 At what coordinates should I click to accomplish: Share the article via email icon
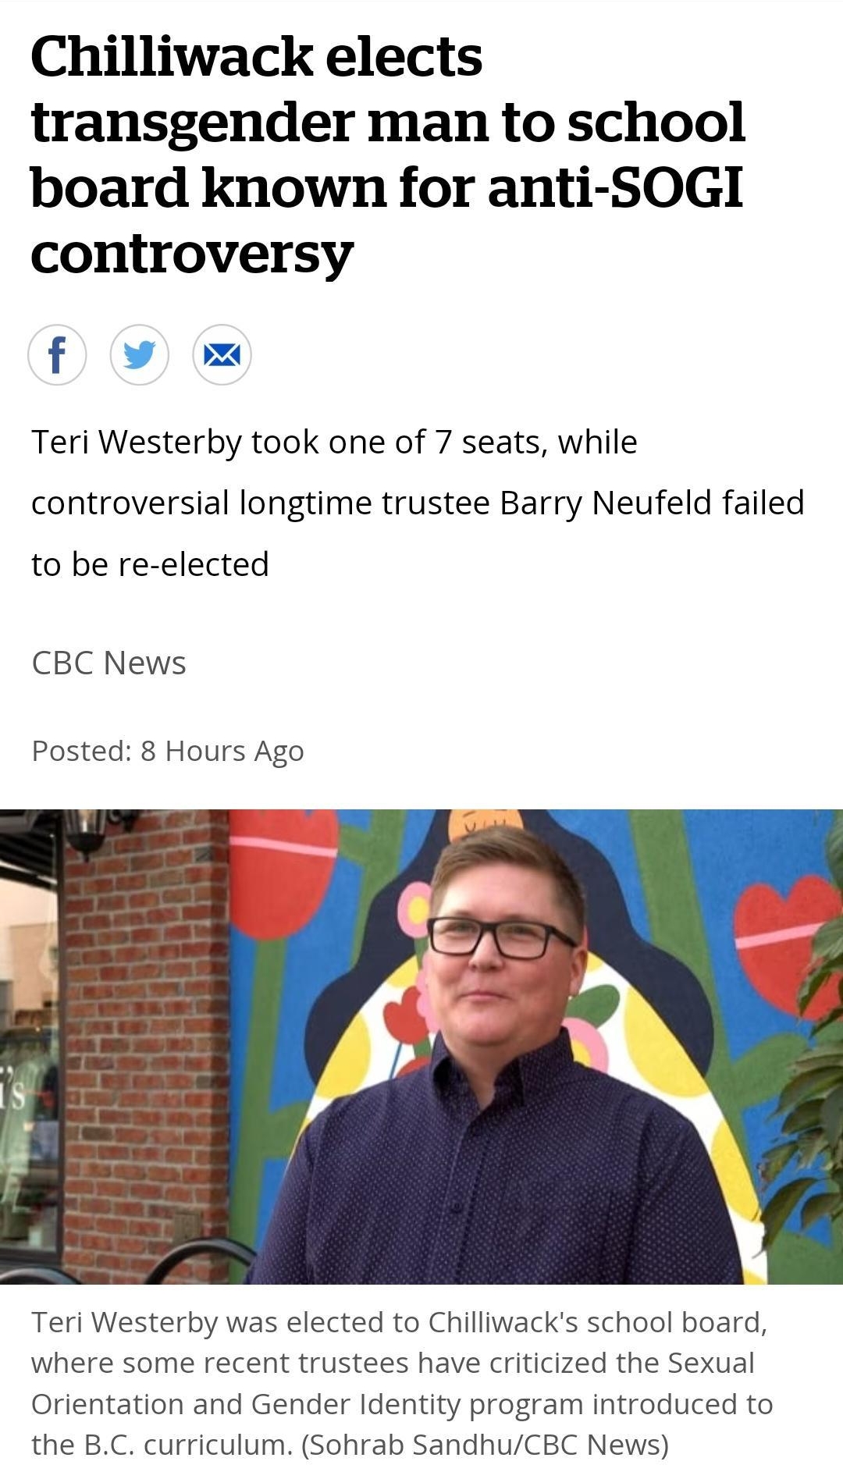click(x=222, y=355)
